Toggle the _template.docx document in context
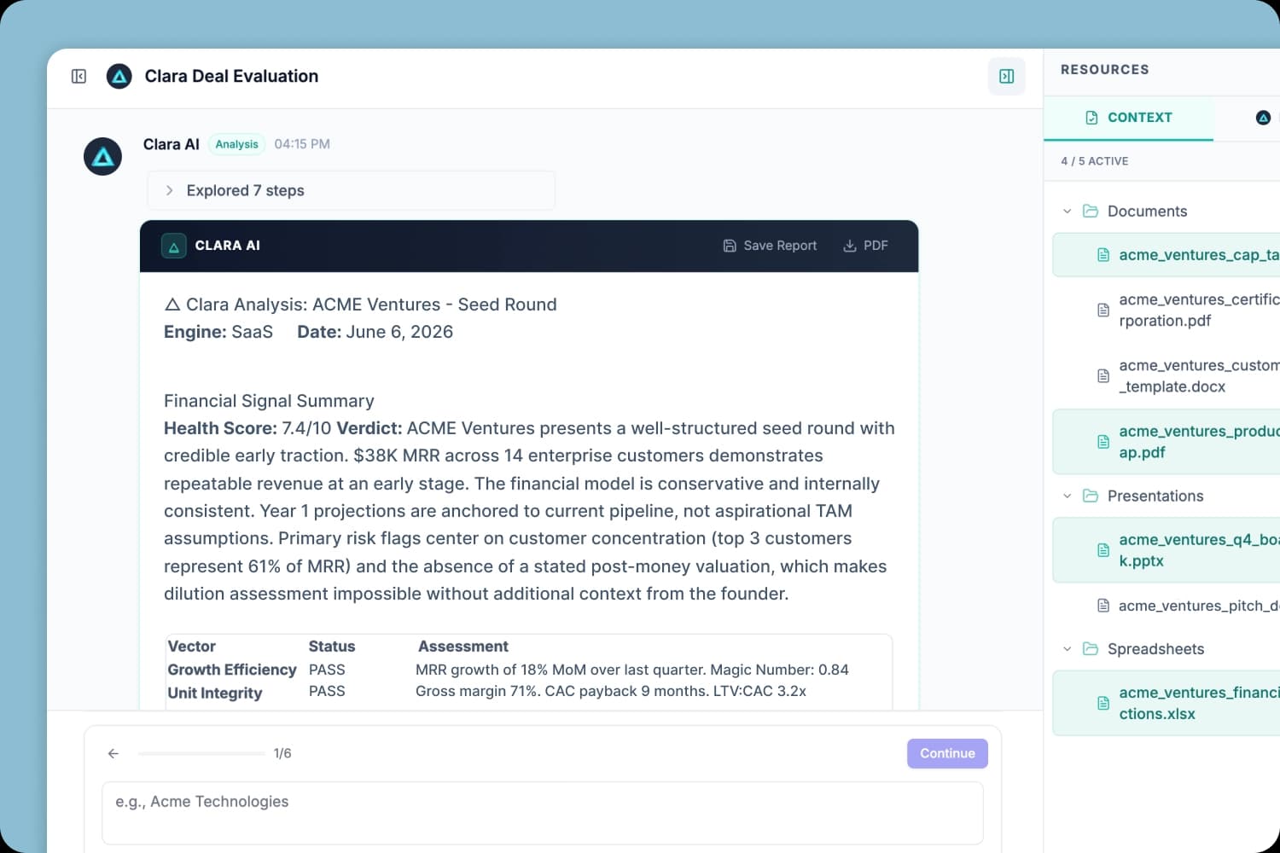The height and width of the screenshot is (853, 1280). (1167, 376)
